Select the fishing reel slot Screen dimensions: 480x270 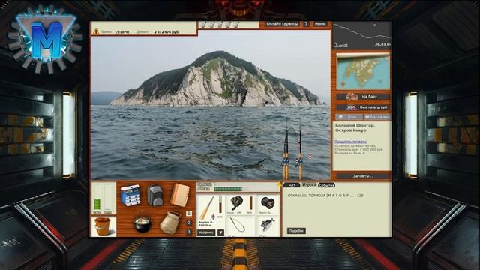pyautogui.click(x=236, y=203)
